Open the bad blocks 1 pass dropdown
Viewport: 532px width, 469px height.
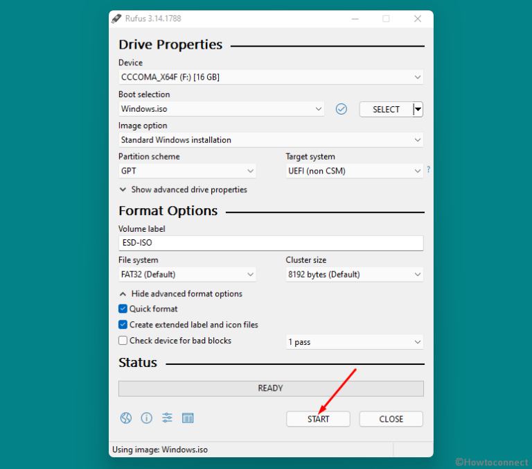coord(354,342)
